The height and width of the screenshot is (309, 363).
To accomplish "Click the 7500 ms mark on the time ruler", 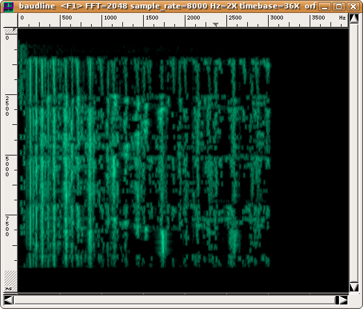I will click(x=7, y=226).
